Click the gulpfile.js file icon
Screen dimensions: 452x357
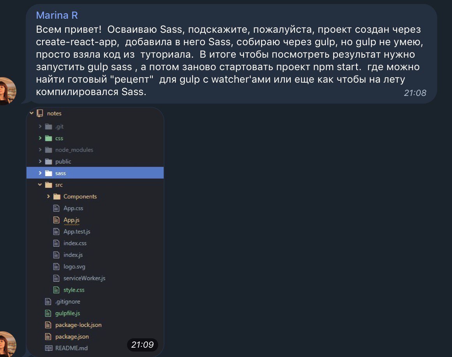pyautogui.click(x=48, y=313)
